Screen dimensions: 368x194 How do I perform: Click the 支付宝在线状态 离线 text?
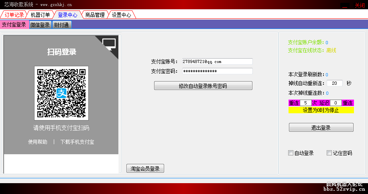pyautogui.click(x=312, y=51)
